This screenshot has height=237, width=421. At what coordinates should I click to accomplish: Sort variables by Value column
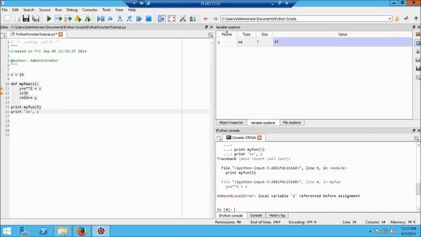(x=343, y=34)
